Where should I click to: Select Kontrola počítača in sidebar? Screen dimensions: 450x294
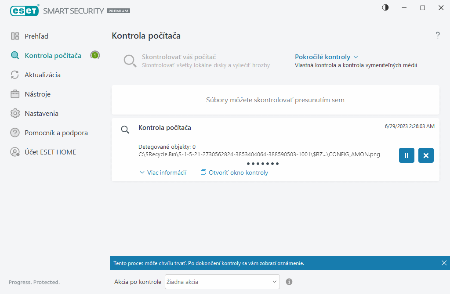coord(53,55)
